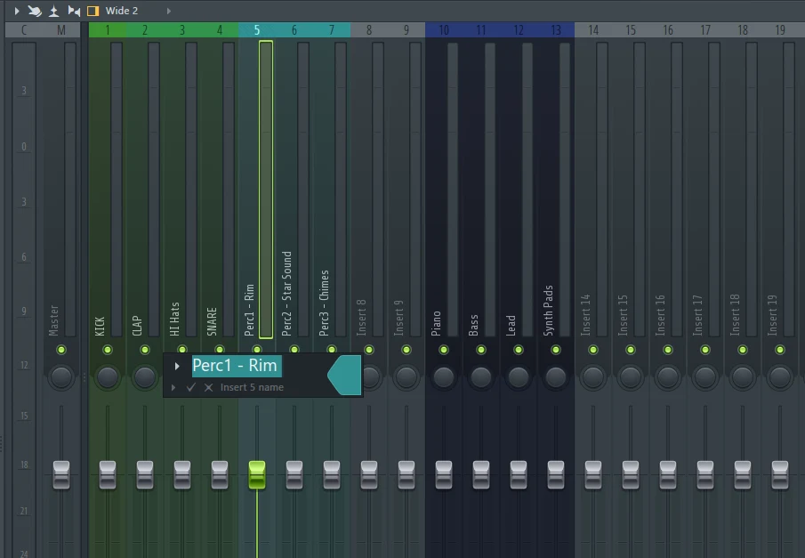Confirm track rename with checkmark icon
Screen dimensions: 805x558
[x=191, y=388]
